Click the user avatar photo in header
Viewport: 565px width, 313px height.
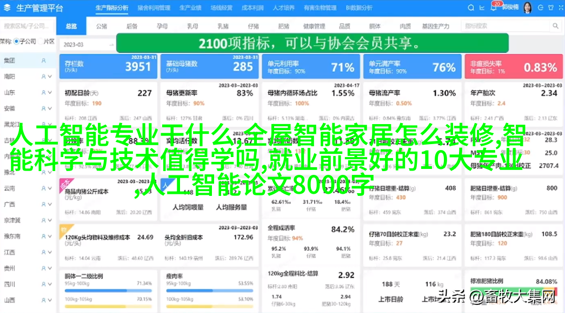(x=527, y=8)
